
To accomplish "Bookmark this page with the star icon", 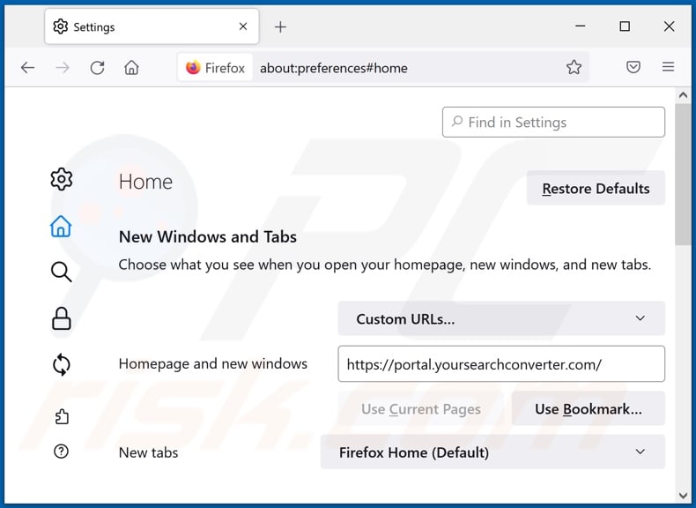I will [574, 67].
